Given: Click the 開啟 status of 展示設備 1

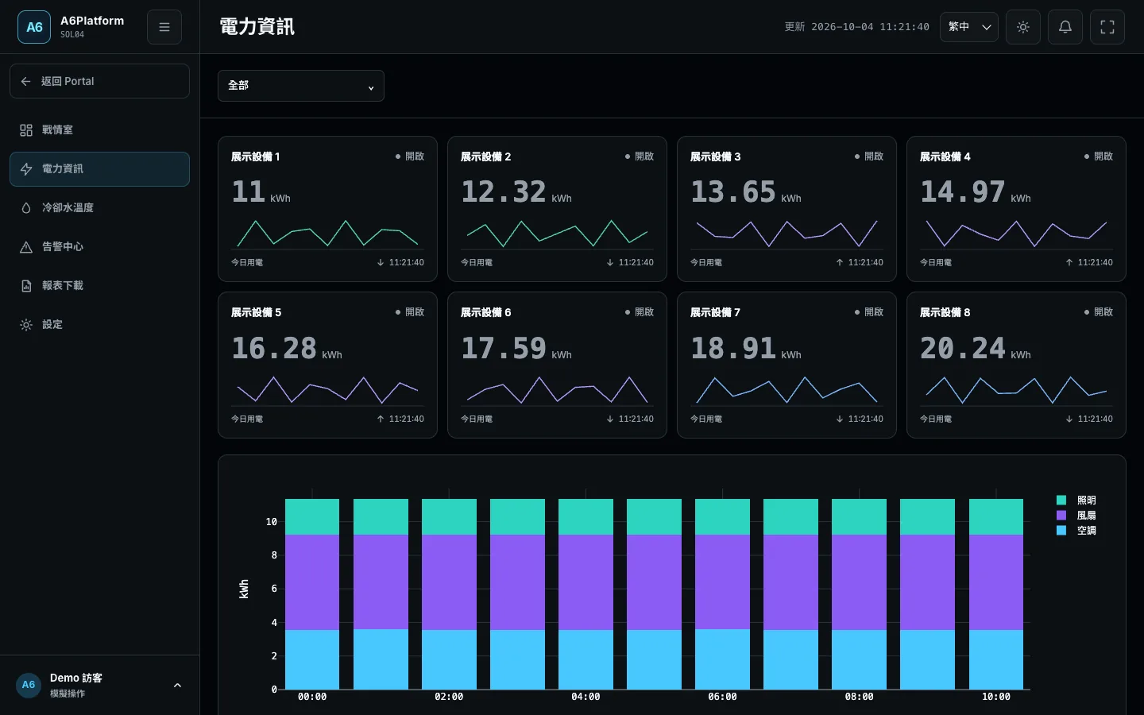Looking at the screenshot, I should click(x=410, y=157).
